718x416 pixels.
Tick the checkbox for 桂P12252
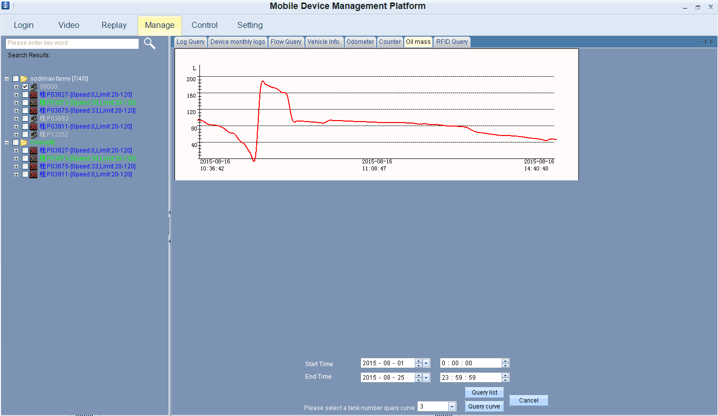[25, 135]
